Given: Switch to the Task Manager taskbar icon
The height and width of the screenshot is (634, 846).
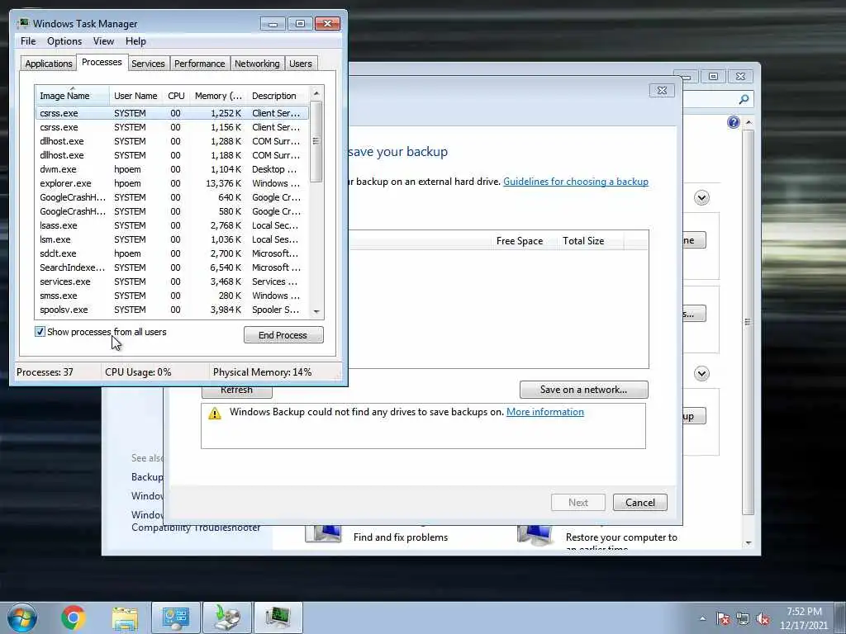Looking at the screenshot, I should [x=278, y=617].
